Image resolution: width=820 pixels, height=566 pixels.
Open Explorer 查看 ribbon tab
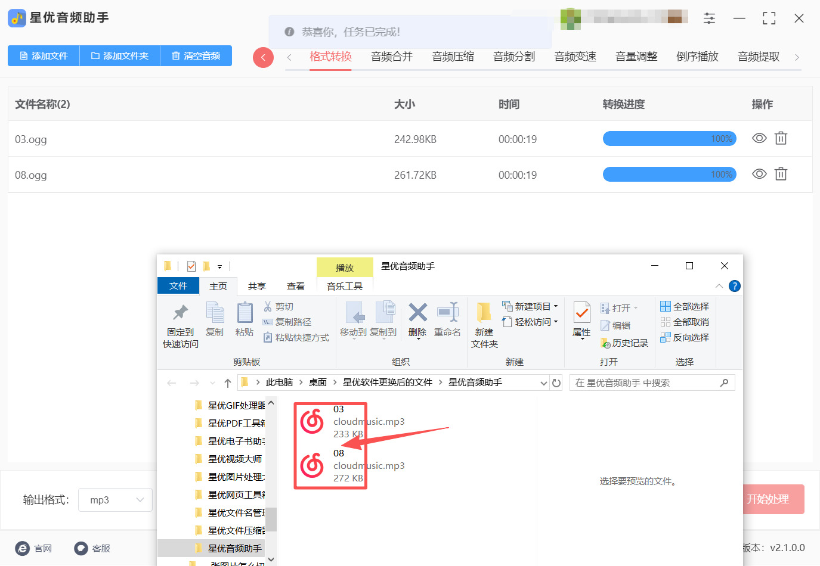click(296, 287)
